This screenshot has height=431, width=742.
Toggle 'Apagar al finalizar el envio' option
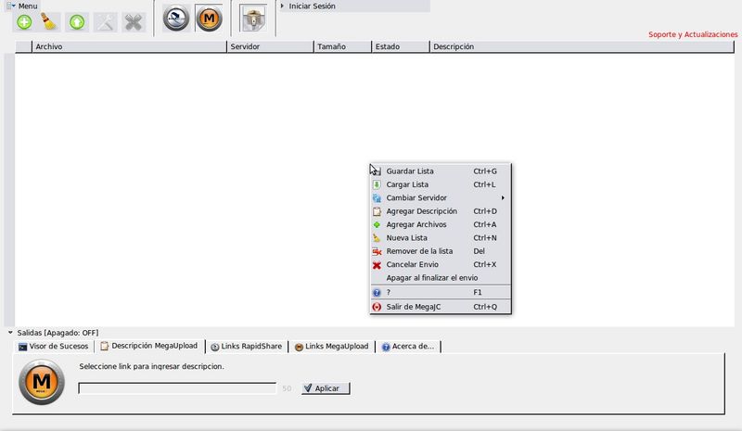(431, 277)
